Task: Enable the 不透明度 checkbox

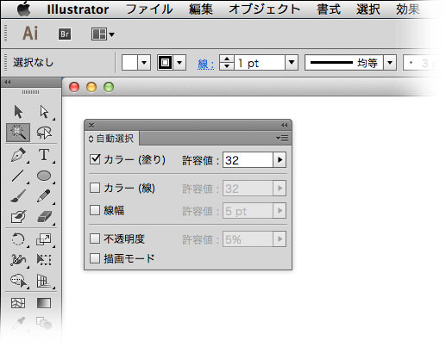Action: pos(95,239)
